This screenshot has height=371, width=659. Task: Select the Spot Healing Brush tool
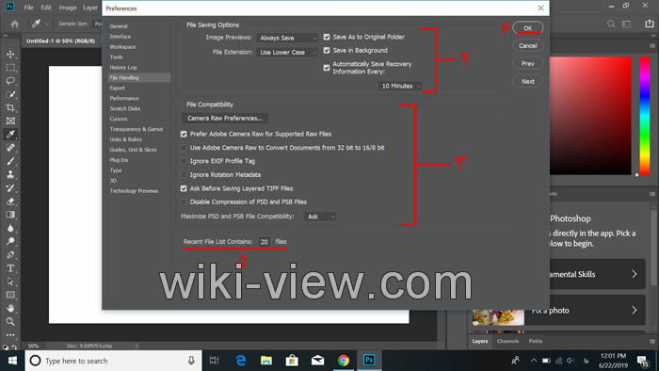click(10, 148)
